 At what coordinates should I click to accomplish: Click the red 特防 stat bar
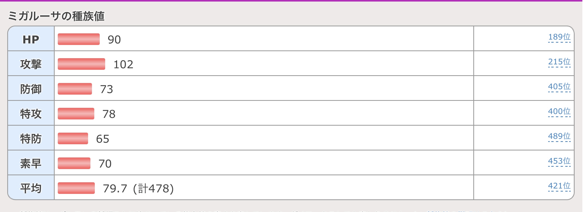click(73, 139)
